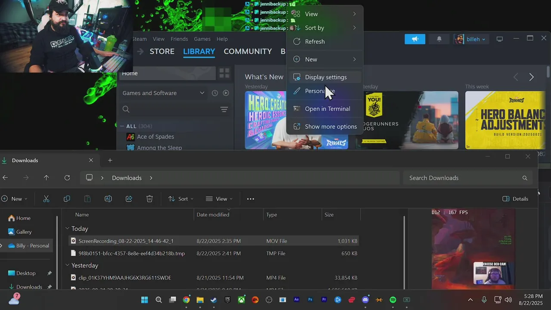Select Show more options in context menu
The height and width of the screenshot is (310, 551).
coord(325,127)
